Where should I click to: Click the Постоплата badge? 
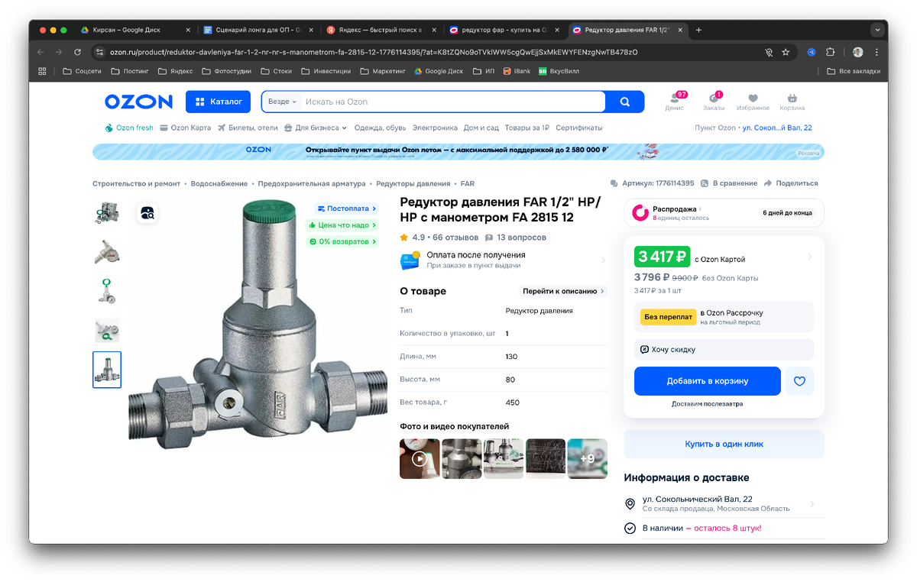tap(347, 209)
